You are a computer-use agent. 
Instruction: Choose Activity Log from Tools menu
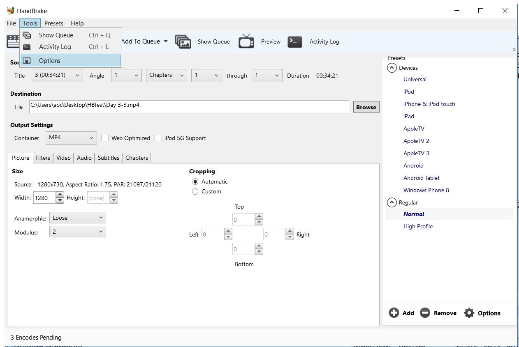click(x=55, y=47)
